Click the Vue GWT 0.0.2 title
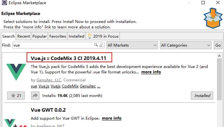Screen dimensions: 224x127 coord(48,110)
